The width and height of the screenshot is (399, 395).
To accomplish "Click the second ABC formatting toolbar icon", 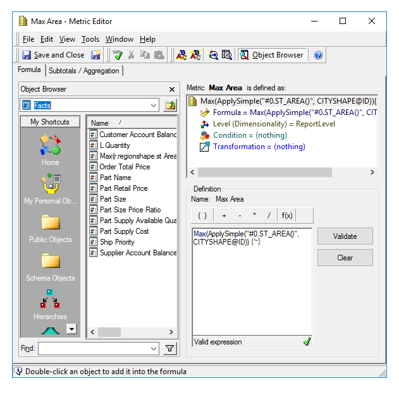I will [195, 55].
